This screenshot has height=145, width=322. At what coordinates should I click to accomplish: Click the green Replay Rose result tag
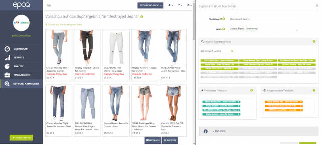click(x=220, y=65)
